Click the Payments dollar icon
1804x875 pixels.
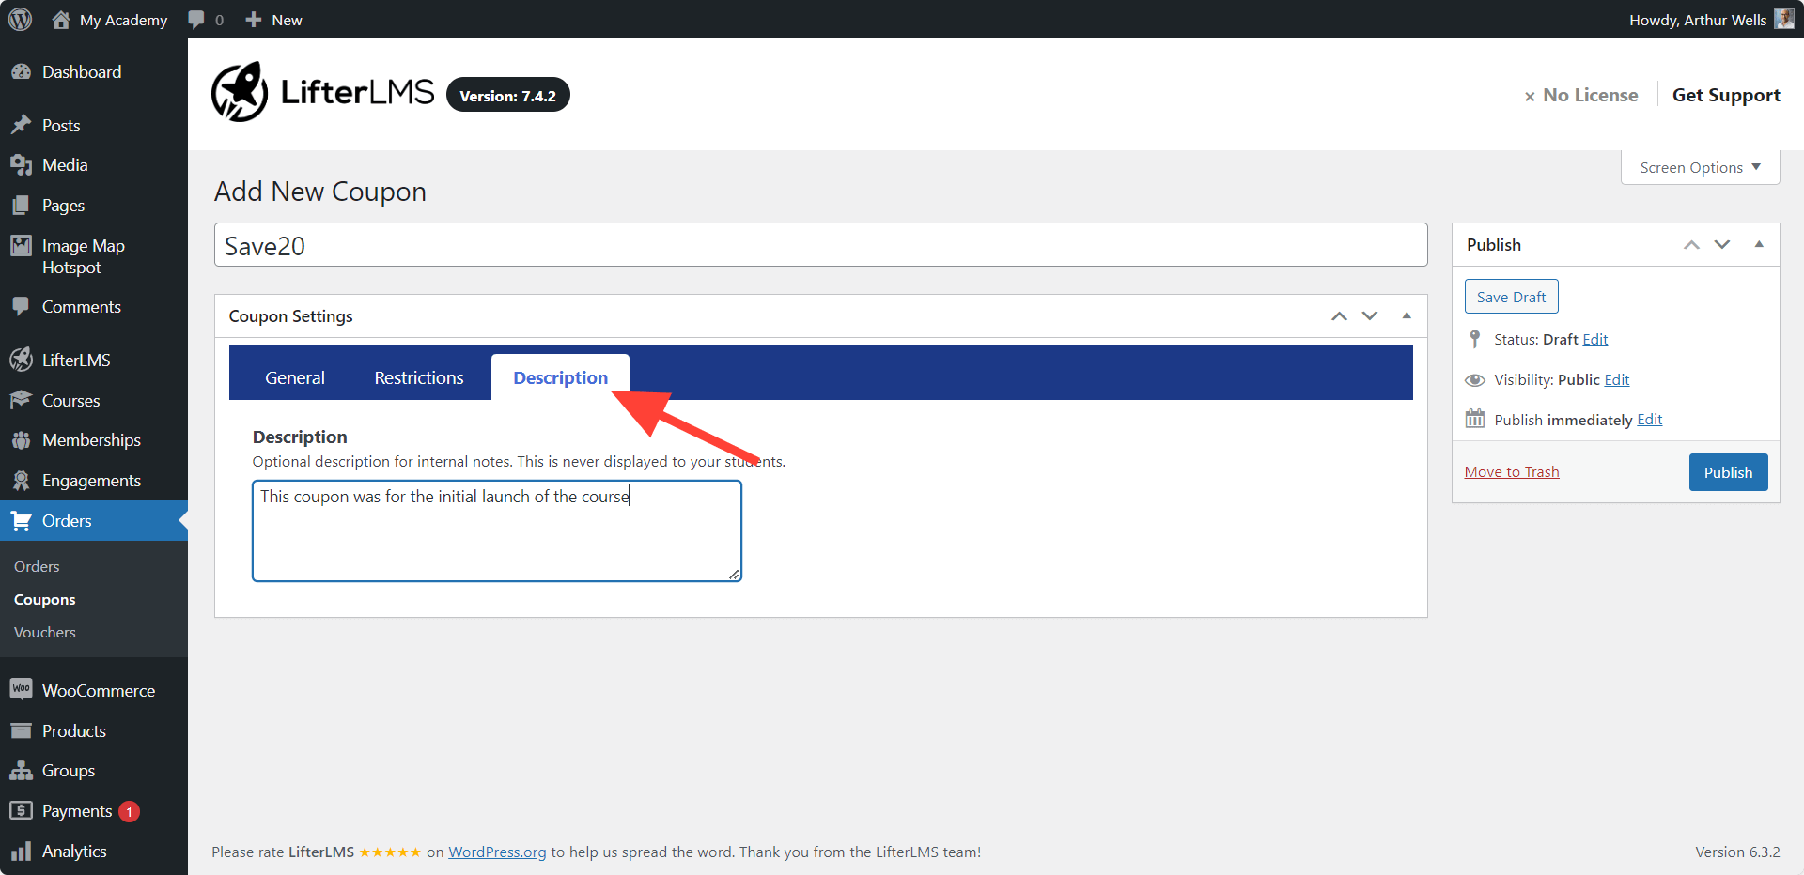coord(21,810)
